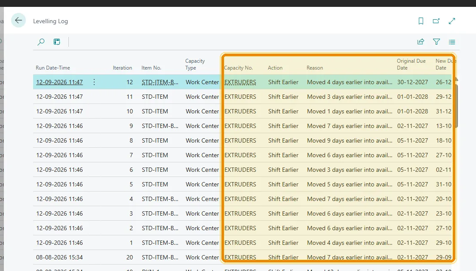This screenshot has width=476, height=271.
Task: Click 'Moved 9 days earlier' reason cell
Action: point(350,140)
